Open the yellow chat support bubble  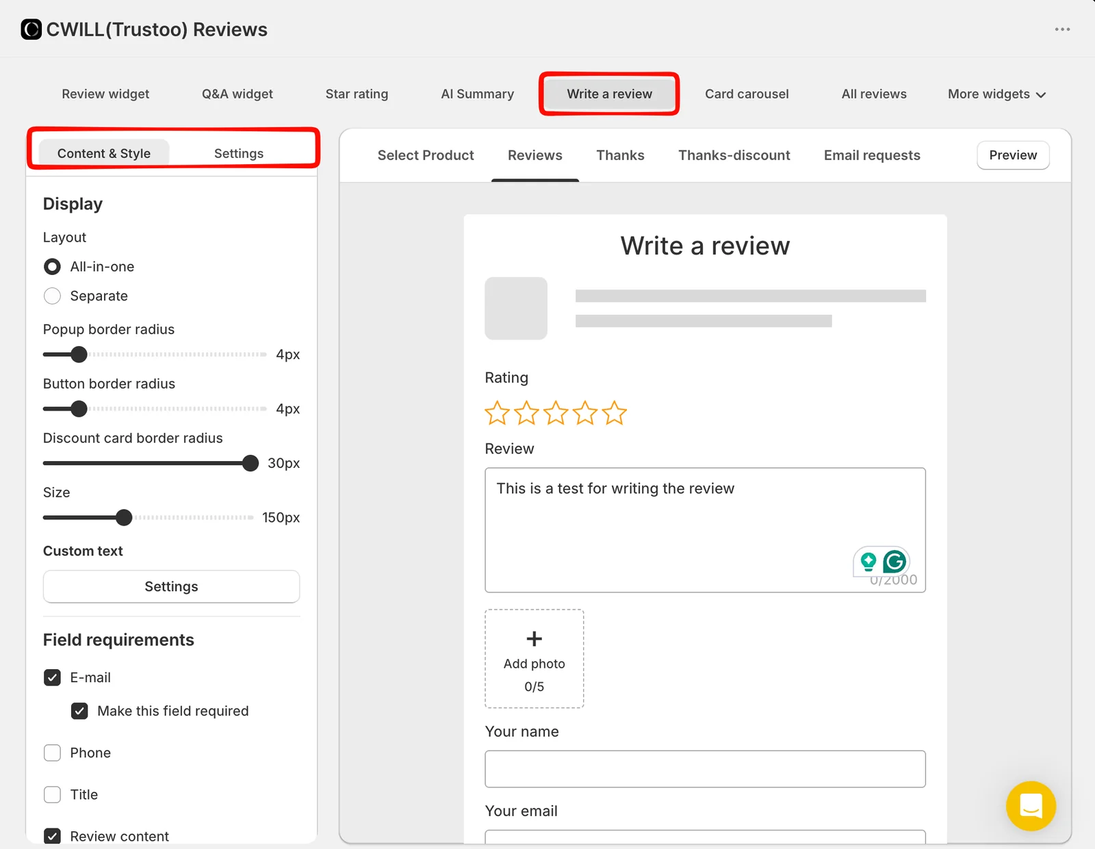[1031, 806]
